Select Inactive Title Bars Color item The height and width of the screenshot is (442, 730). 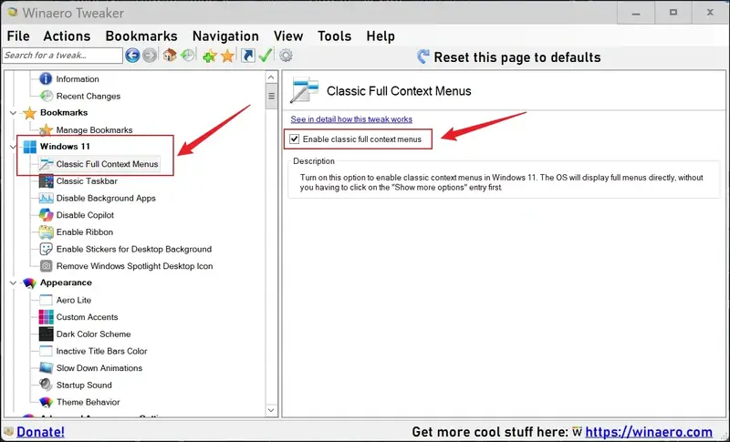coord(101,351)
